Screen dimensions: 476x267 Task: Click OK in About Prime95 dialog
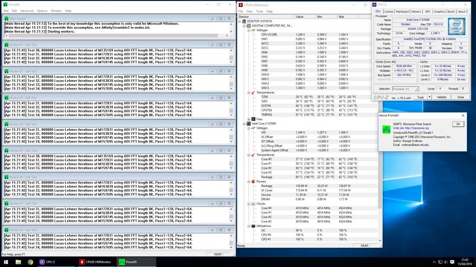(458, 124)
